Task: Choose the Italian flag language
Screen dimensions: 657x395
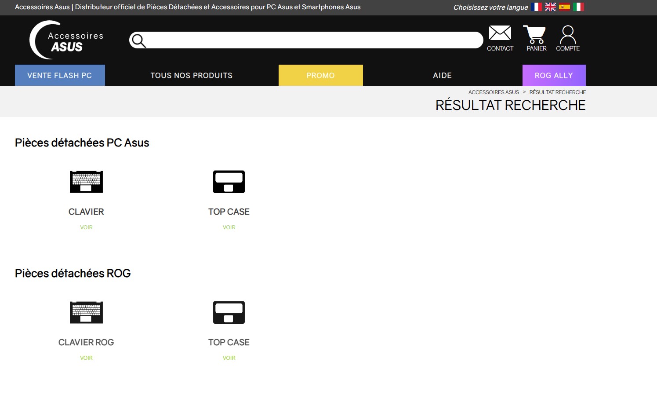Action: point(578,7)
